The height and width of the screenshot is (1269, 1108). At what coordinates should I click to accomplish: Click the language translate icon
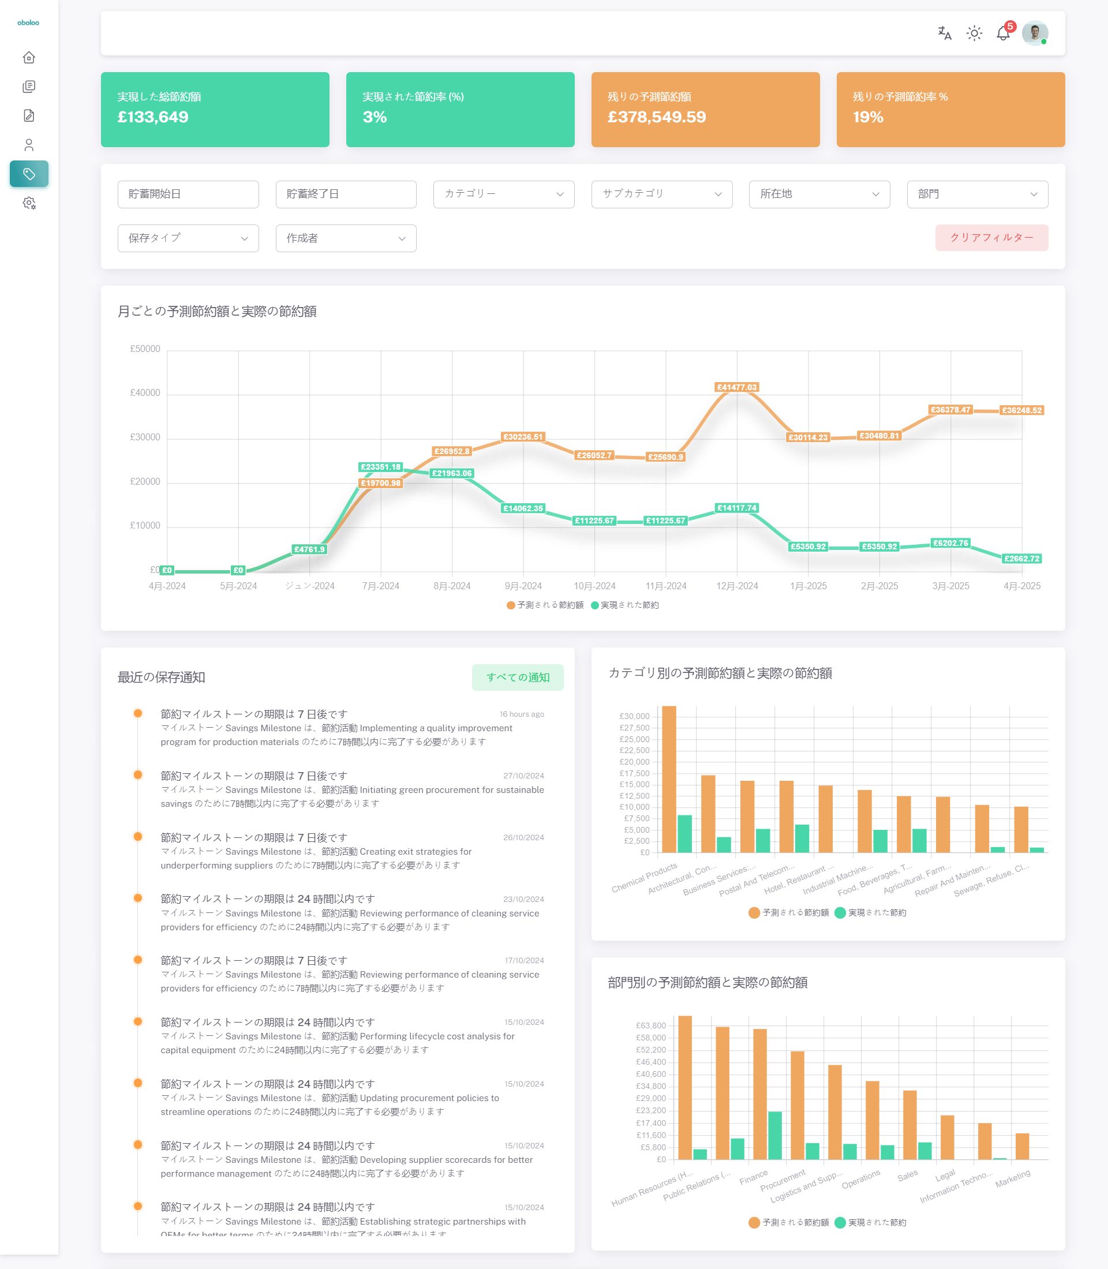click(944, 33)
